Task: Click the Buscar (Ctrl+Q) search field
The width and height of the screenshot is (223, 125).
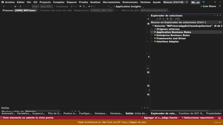Action: (176, 2)
